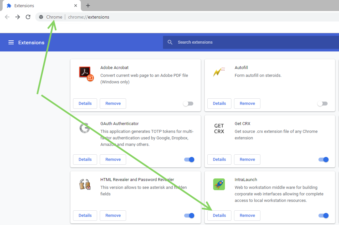339x225 pixels.
Task: Open Details for HTML Revealer
Action: [x=85, y=216]
